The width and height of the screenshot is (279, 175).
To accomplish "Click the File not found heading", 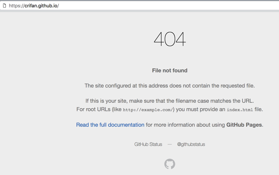I will pos(170,70).
